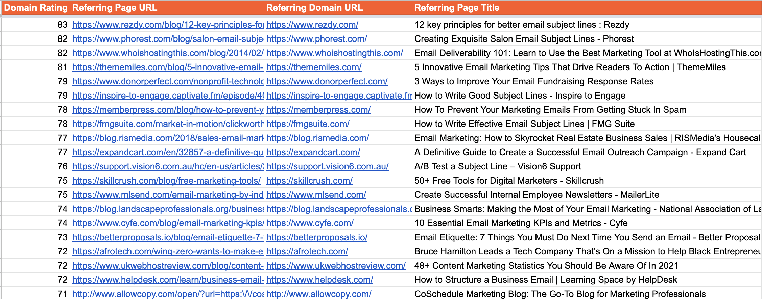Open the donorperfect.com nonprofit-technology page link
The image size is (762, 299).
pyautogui.click(x=168, y=81)
